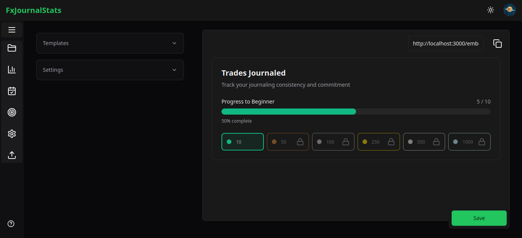The width and height of the screenshot is (522, 238).
Task: Open the hamburger sidebar menu
Action: [x=12, y=30]
